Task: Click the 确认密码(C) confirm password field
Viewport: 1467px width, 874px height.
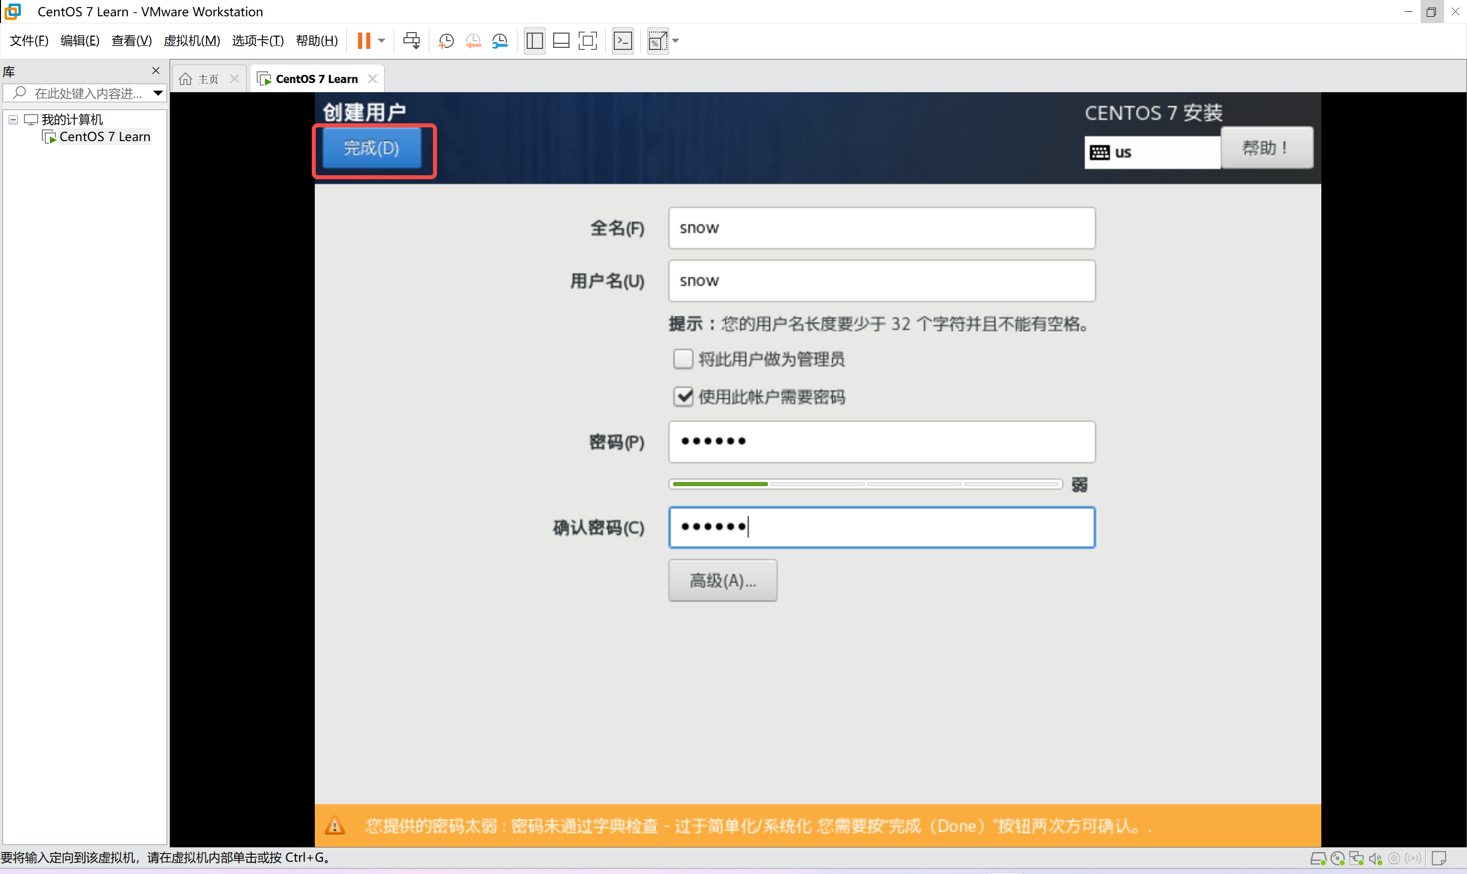Action: (x=881, y=527)
